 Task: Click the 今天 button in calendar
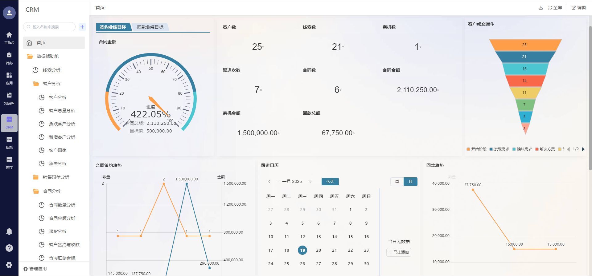click(x=330, y=182)
